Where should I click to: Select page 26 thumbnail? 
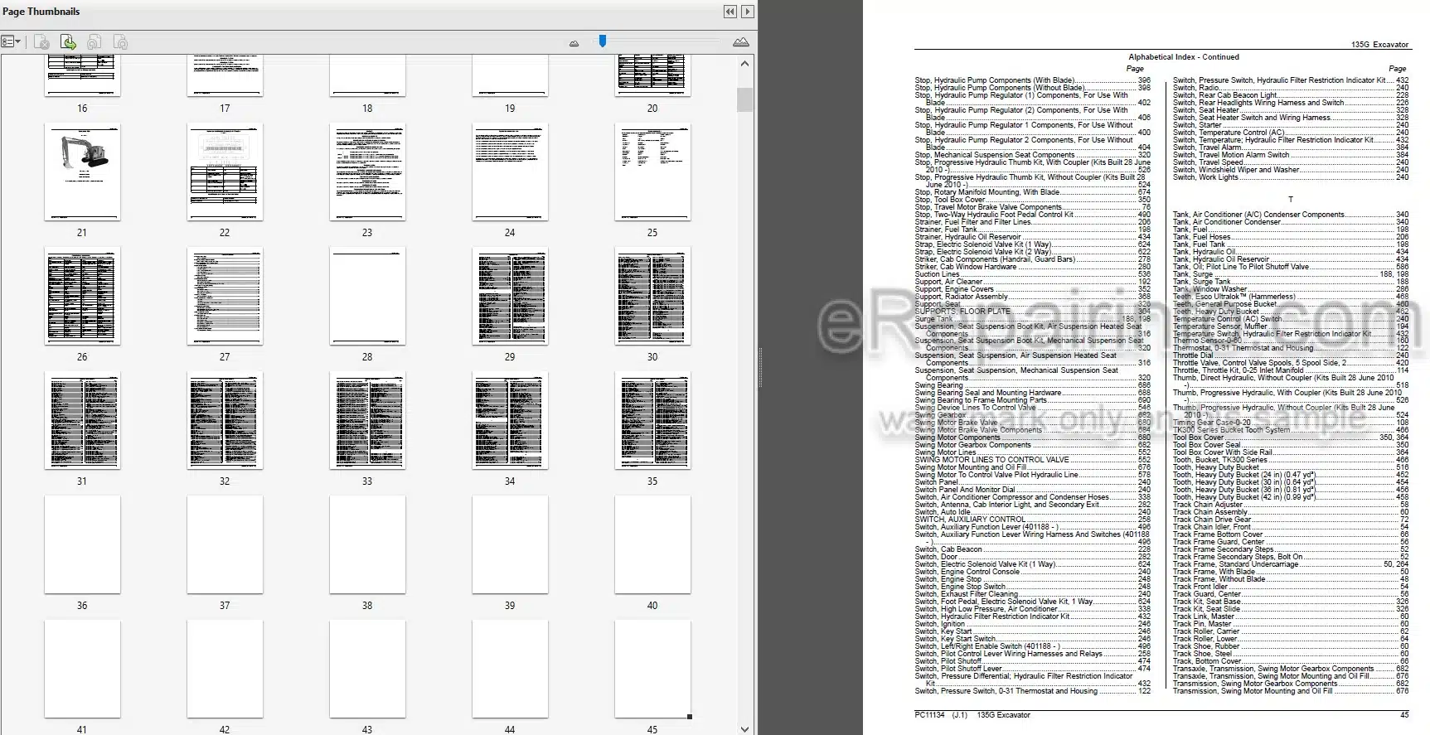click(x=82, y=297)
